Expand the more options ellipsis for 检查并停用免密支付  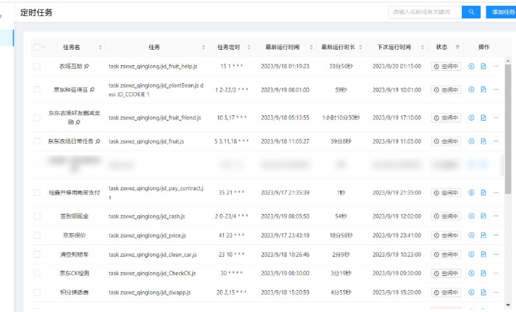pos(495,193)
